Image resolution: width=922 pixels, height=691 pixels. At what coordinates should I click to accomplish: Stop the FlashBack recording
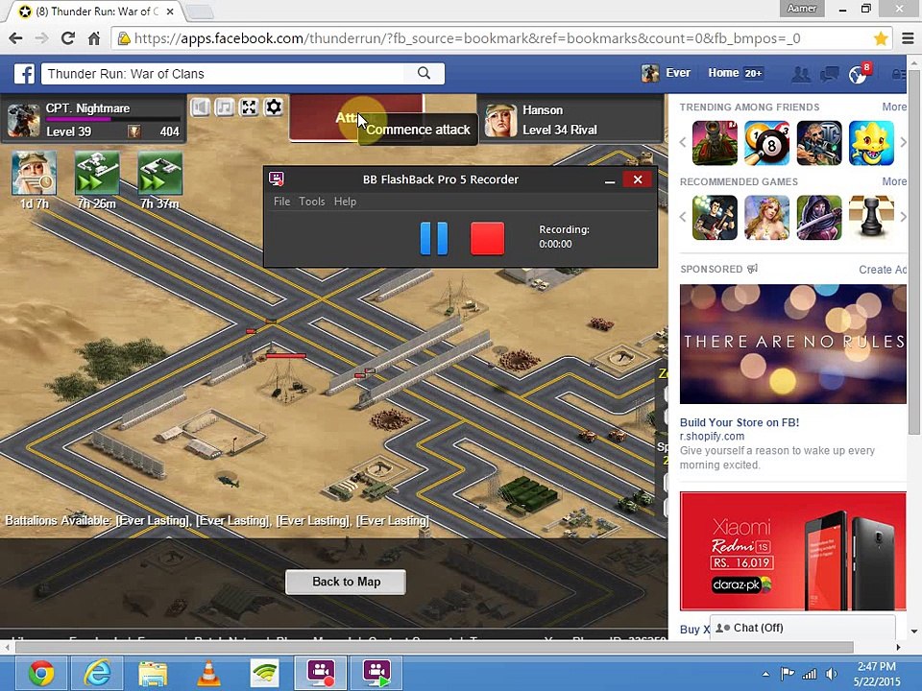pyautogui.click(x=488, y=239)
